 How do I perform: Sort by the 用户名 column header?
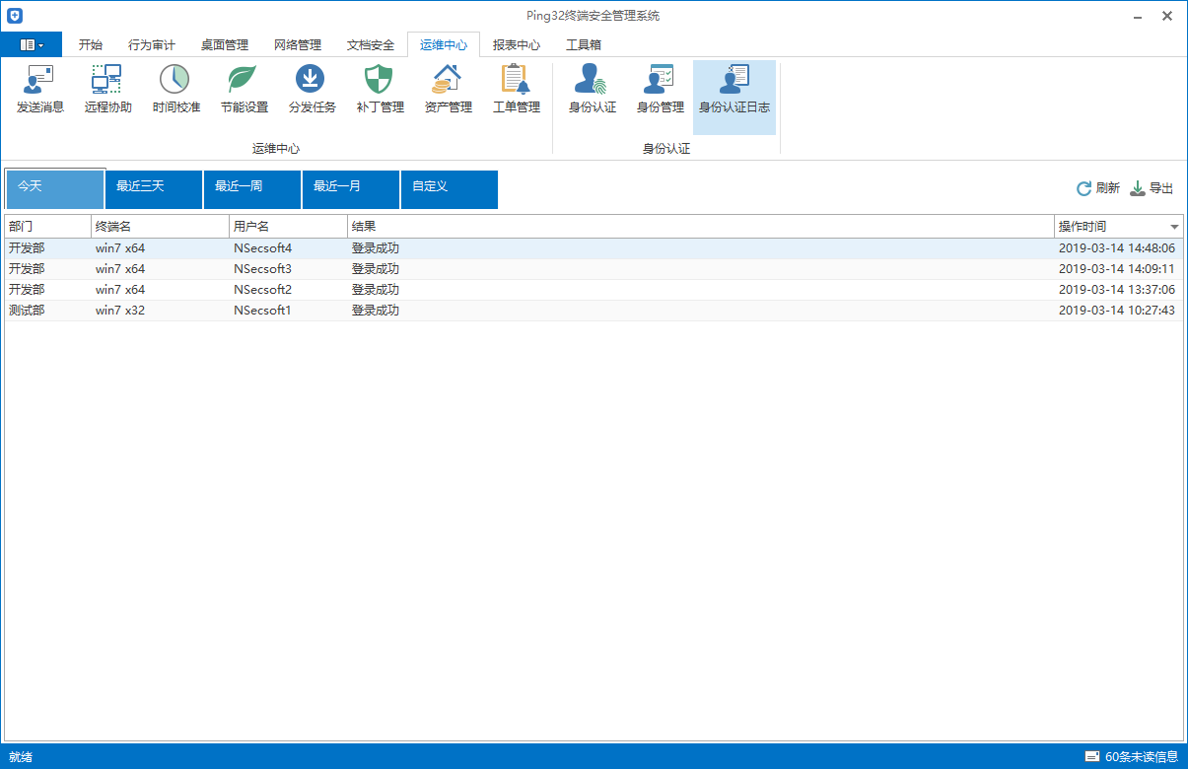tap(288, 227)
